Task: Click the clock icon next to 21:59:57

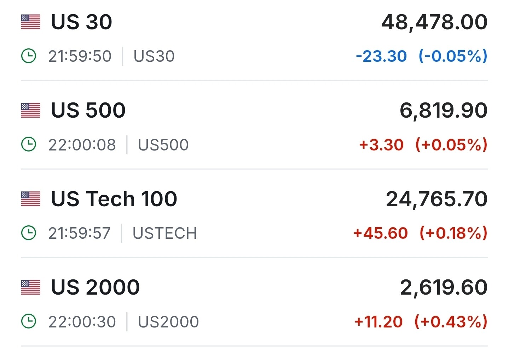Action: (29, 233)
